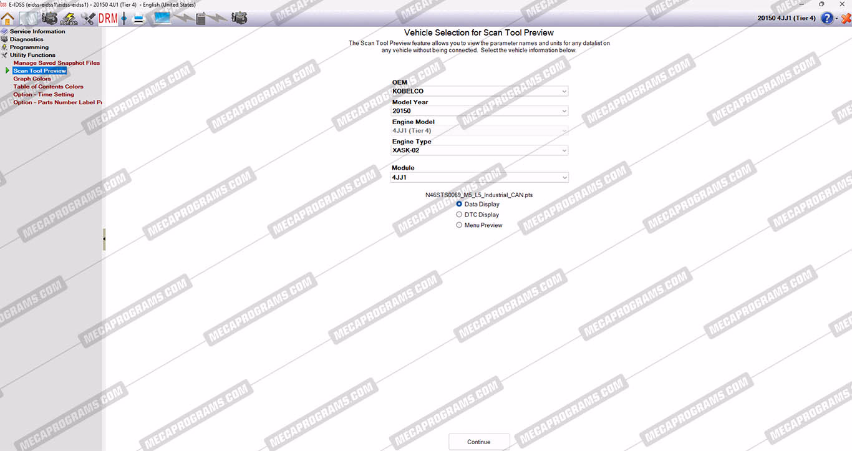Open Graph Colors option

pos(32,79)
